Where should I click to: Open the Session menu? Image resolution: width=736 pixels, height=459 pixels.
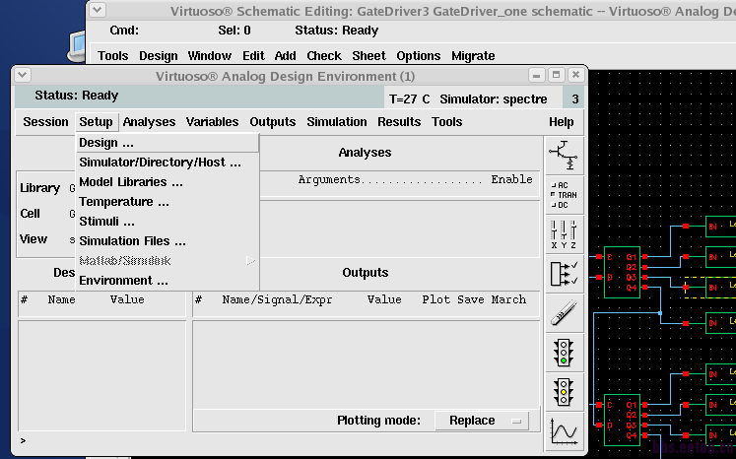[45, 122]
